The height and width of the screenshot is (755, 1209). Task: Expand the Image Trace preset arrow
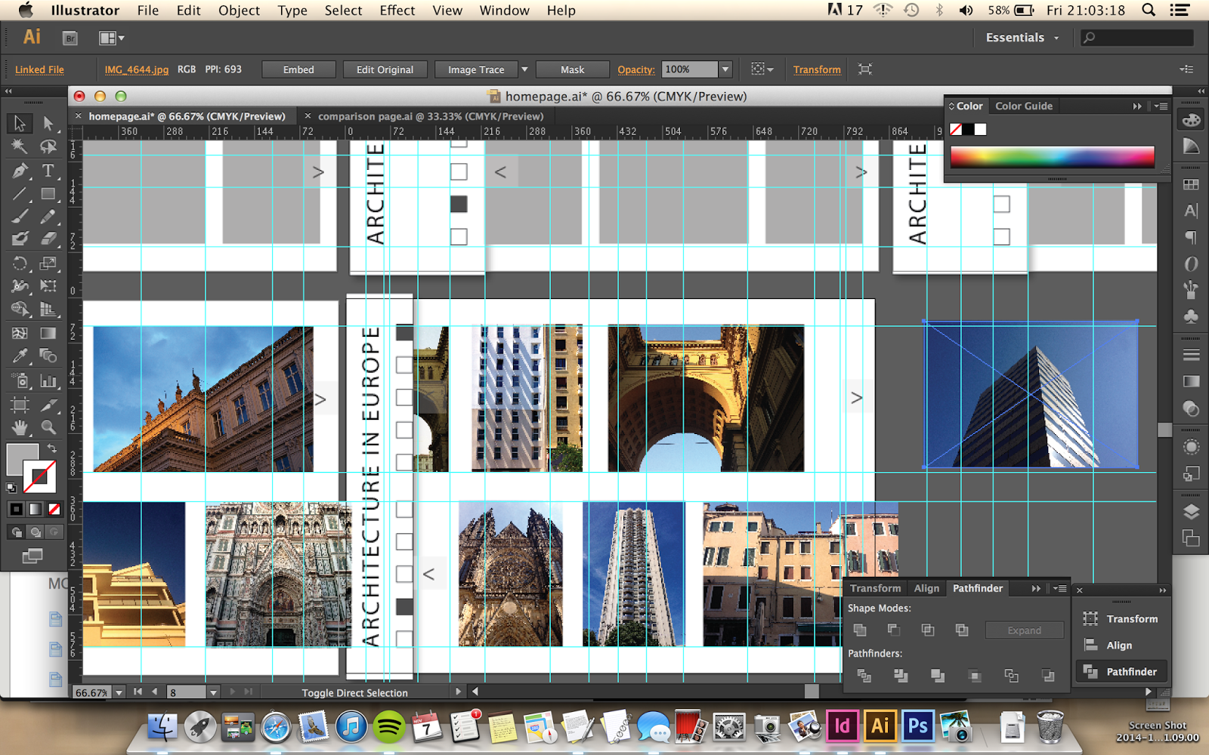click(524, 69)
